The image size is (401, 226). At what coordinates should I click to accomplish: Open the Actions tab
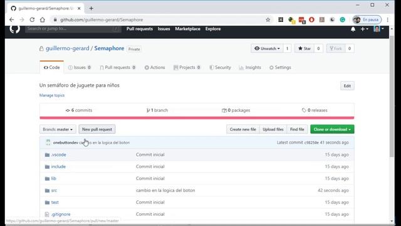tap(155, 67)
